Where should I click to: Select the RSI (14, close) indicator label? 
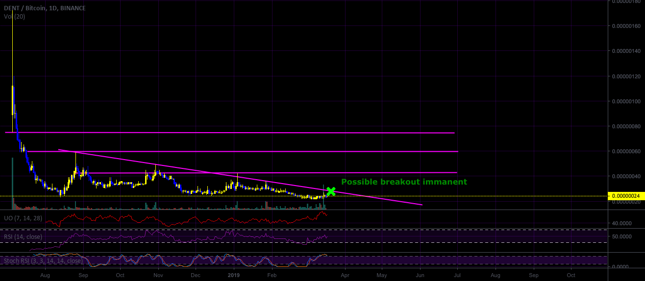point(23,237)
